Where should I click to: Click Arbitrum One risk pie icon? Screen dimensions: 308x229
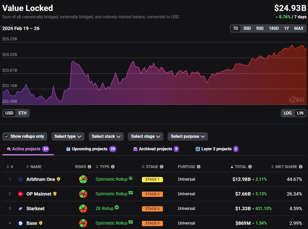pos(83,179)
